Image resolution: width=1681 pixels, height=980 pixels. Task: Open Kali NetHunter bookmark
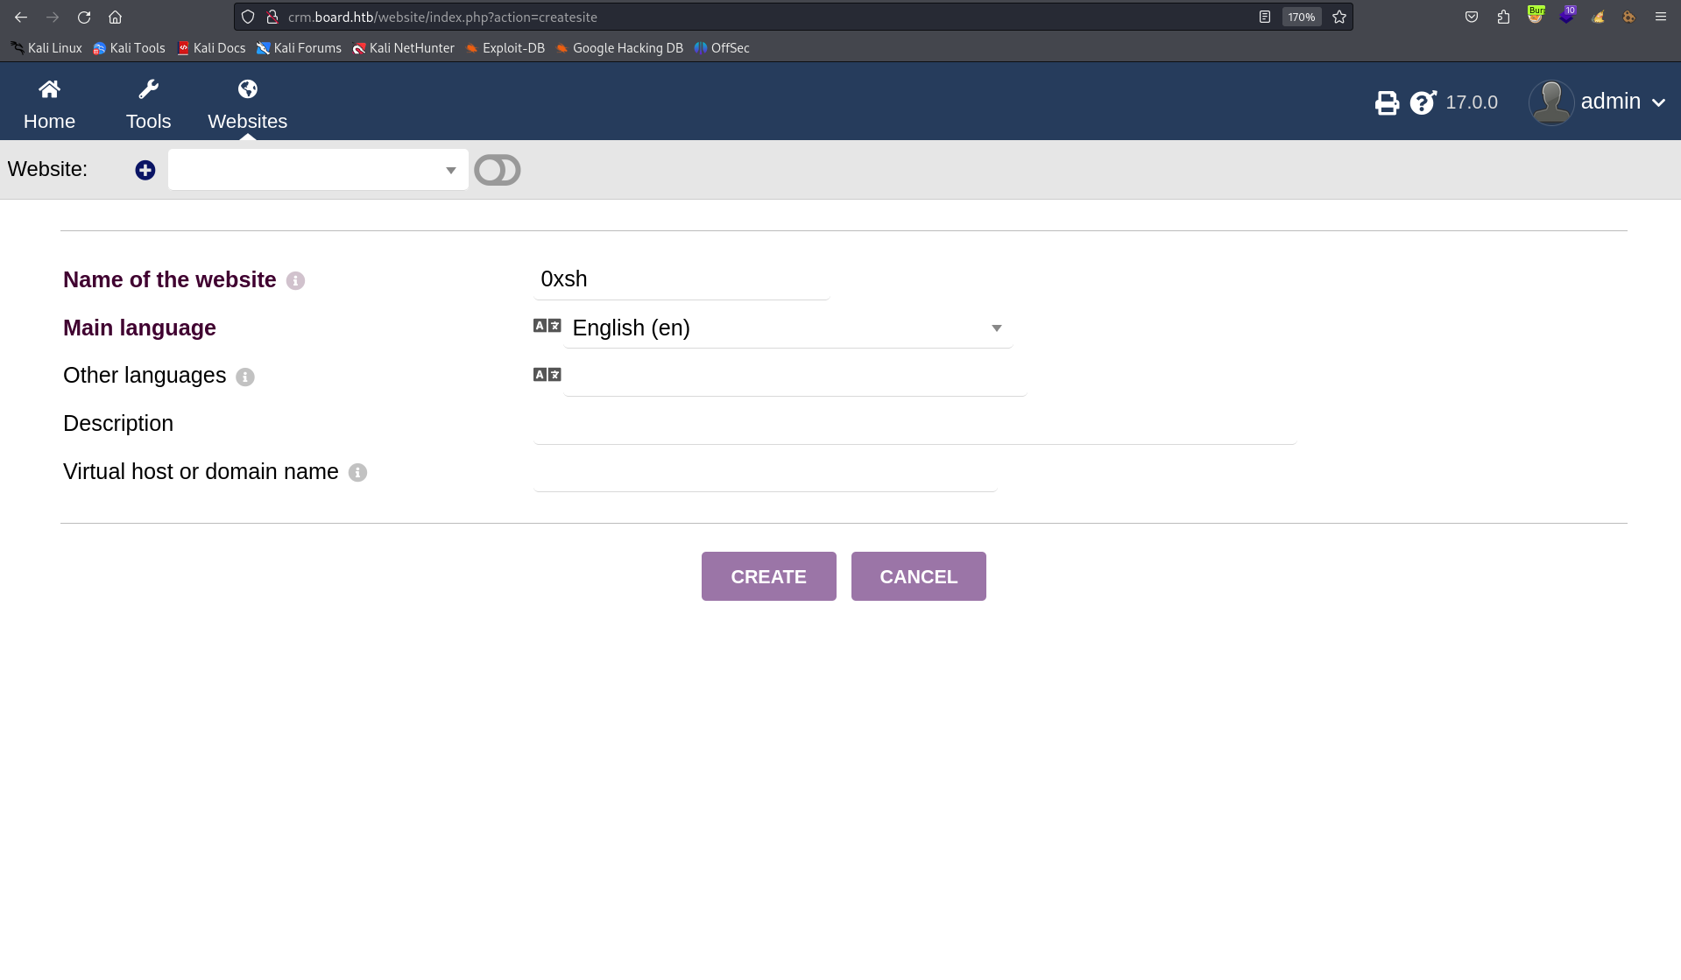[403, 48]
